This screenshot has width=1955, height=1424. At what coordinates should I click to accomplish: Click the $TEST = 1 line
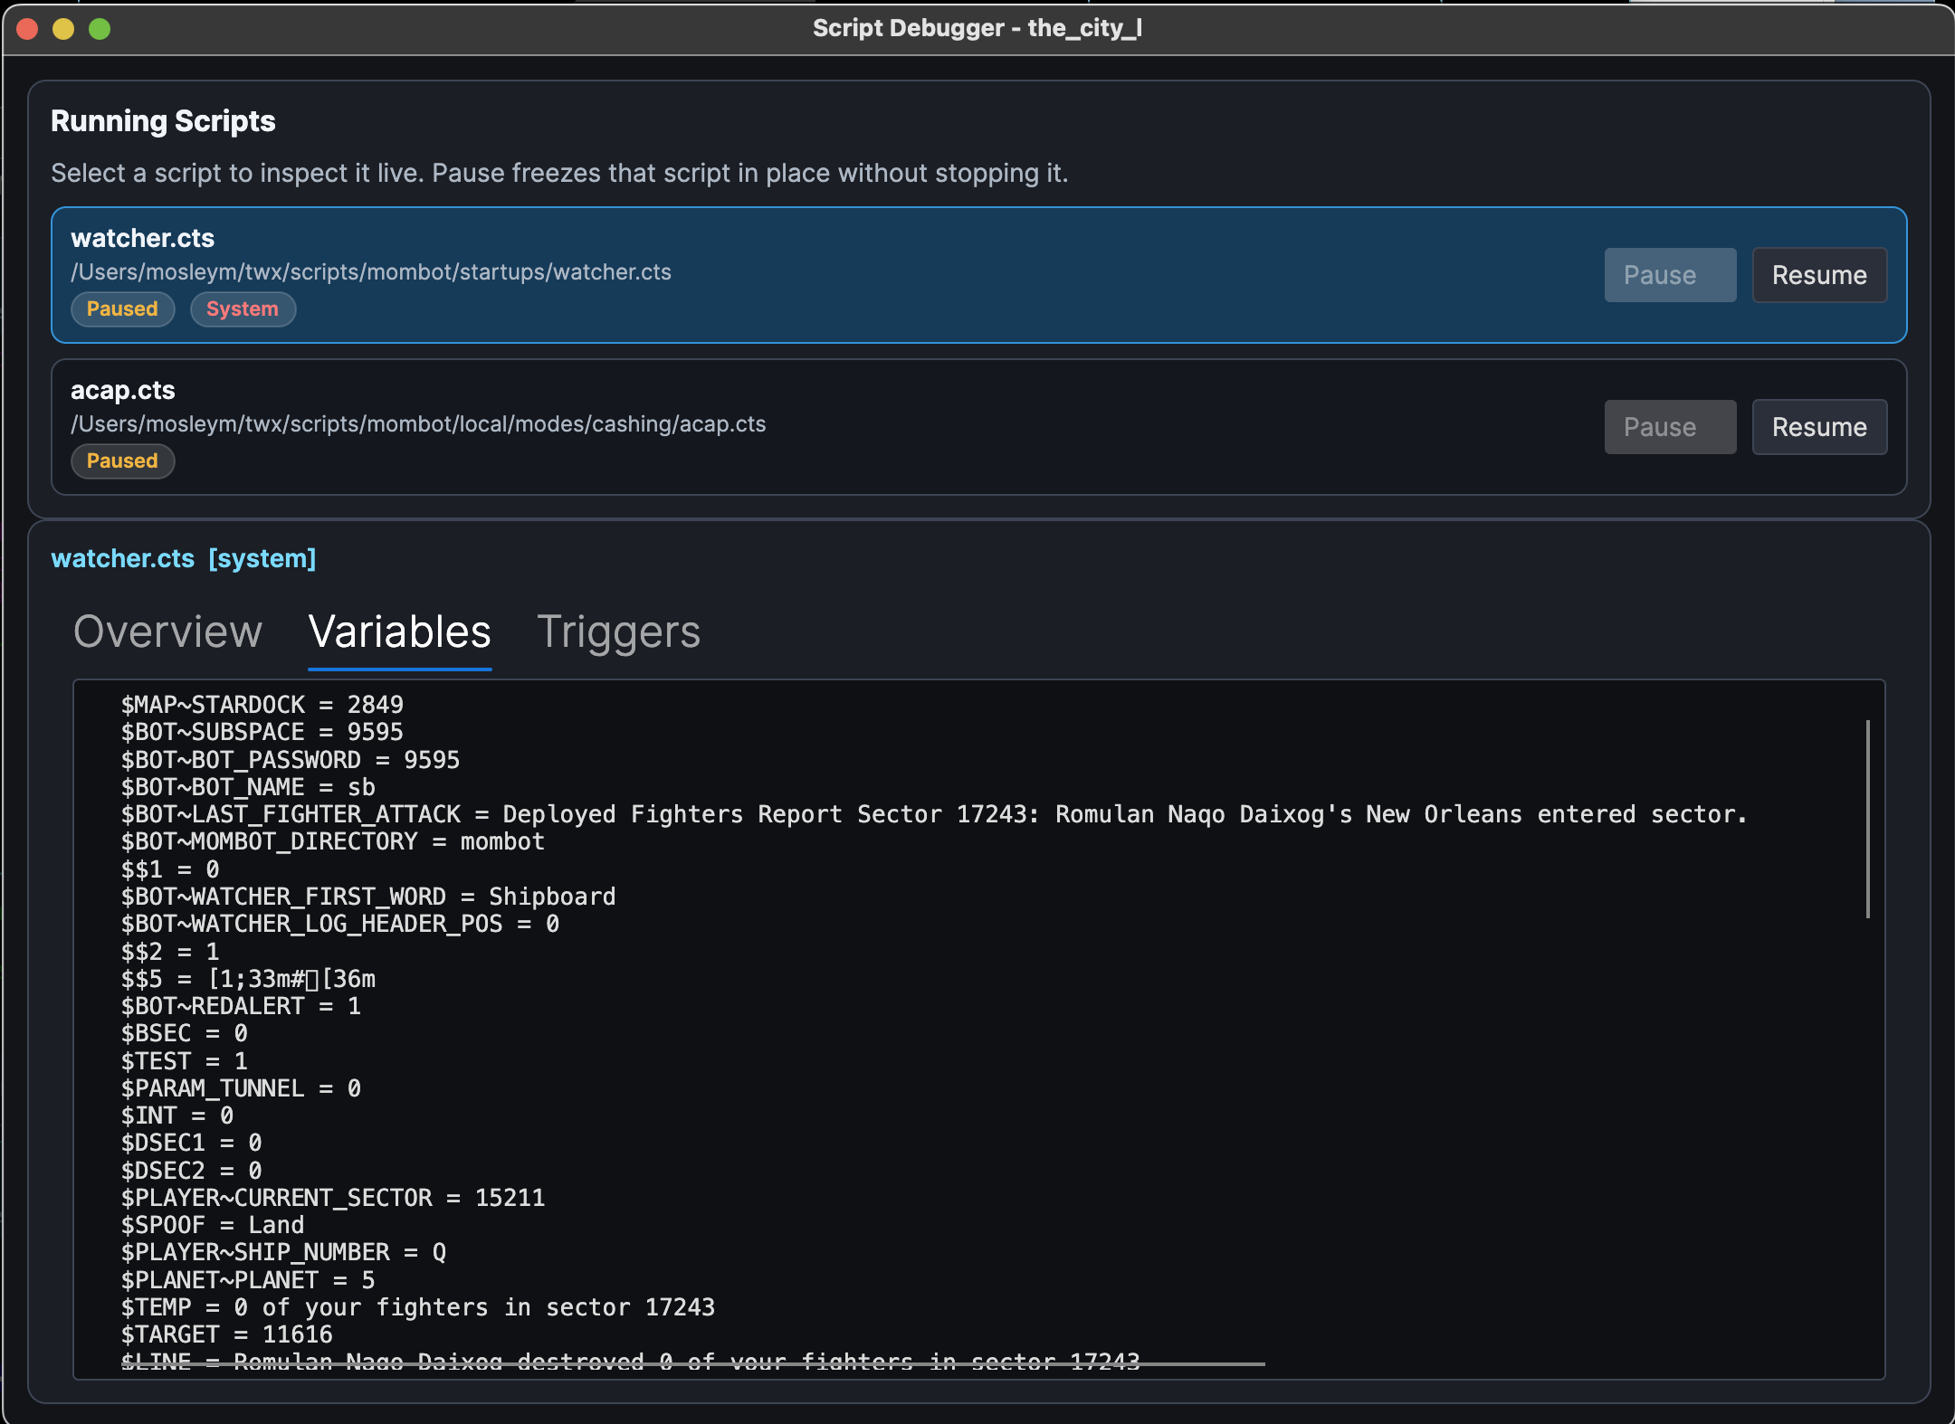185,1061
